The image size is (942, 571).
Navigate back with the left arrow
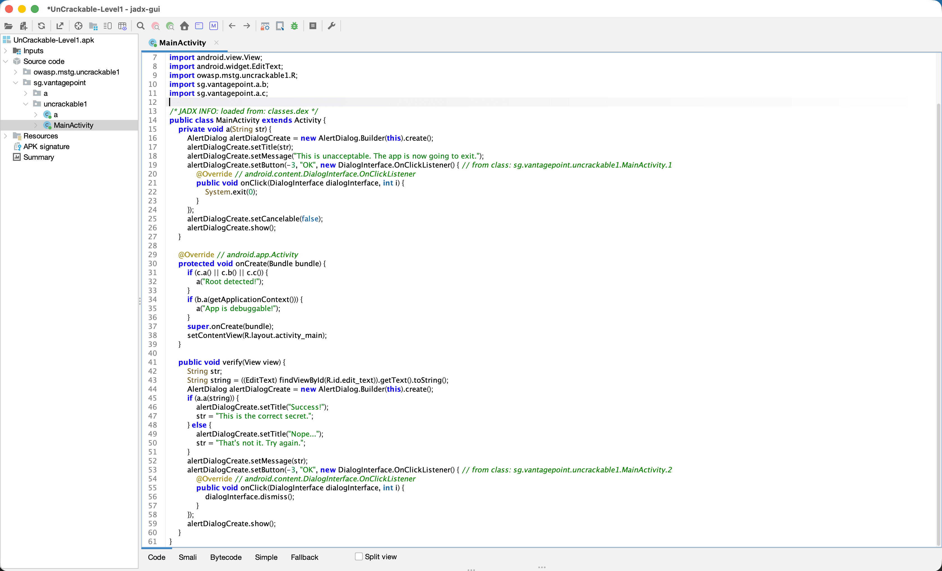coord(232,26)
